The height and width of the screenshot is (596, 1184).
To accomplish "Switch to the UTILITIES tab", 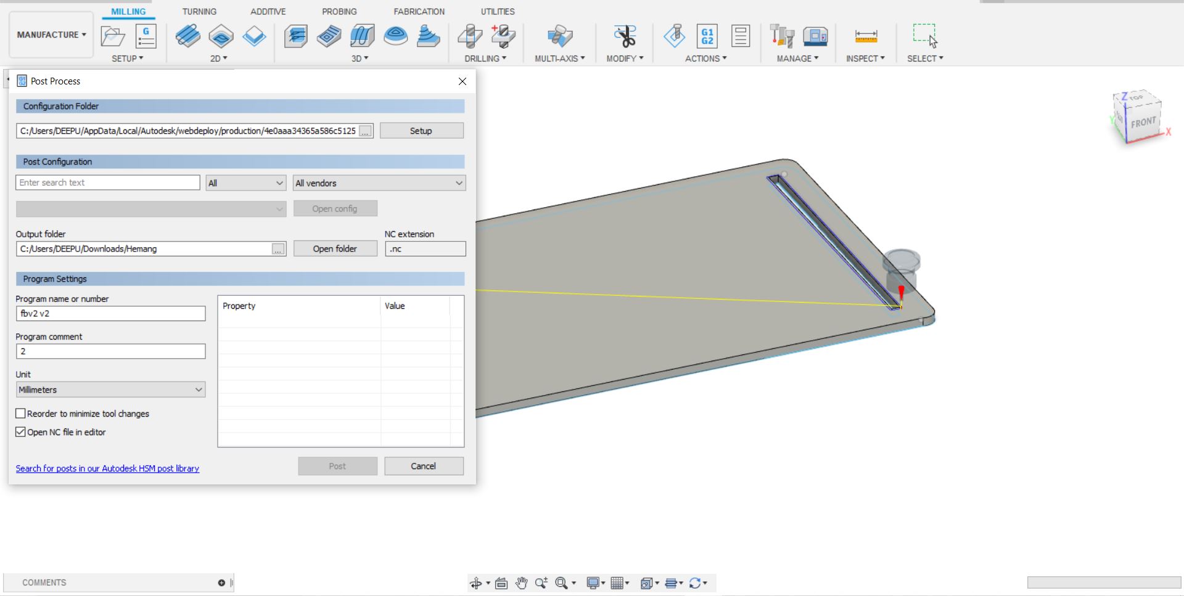I will click(498, 12).
